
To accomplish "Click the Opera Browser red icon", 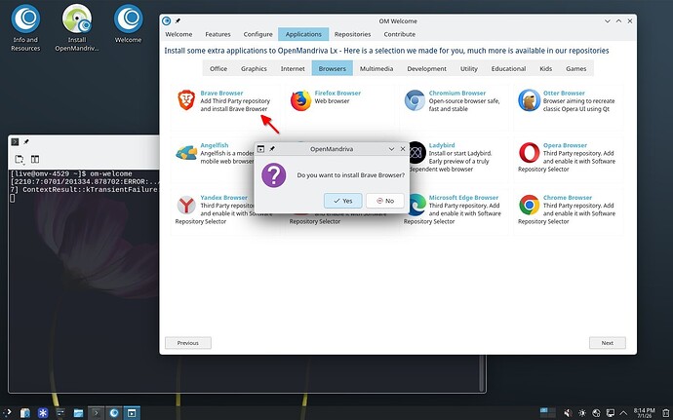I will coord(530,153).
